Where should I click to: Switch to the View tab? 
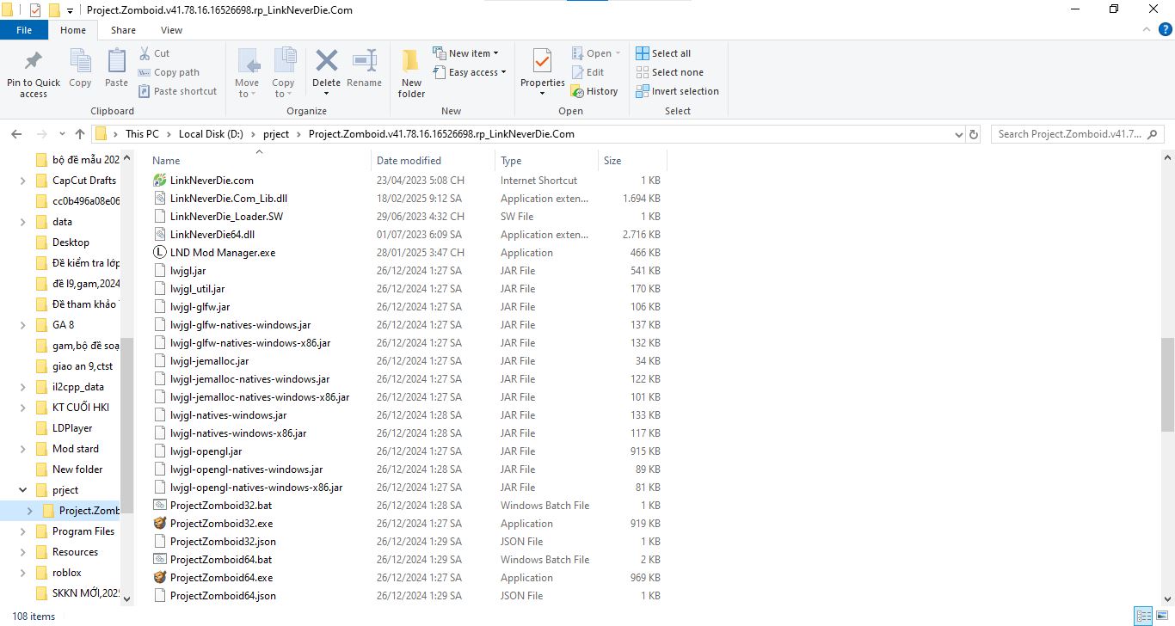[x=170, y=29]
